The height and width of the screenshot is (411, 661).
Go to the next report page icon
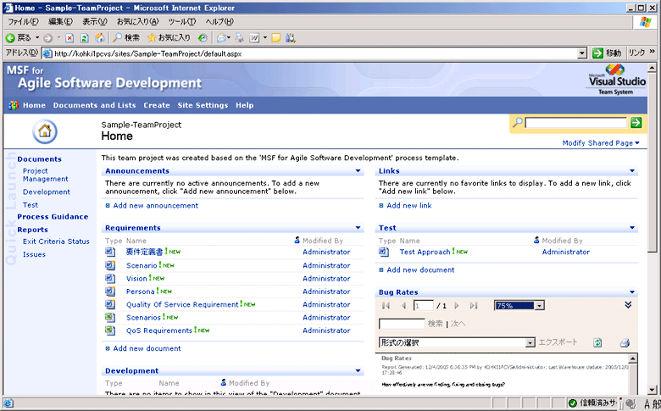coord(457,306)
